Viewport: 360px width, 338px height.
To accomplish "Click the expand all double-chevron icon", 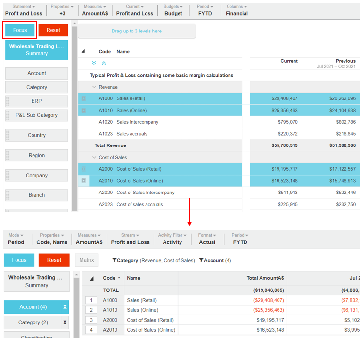I will [x=94, y=63].
